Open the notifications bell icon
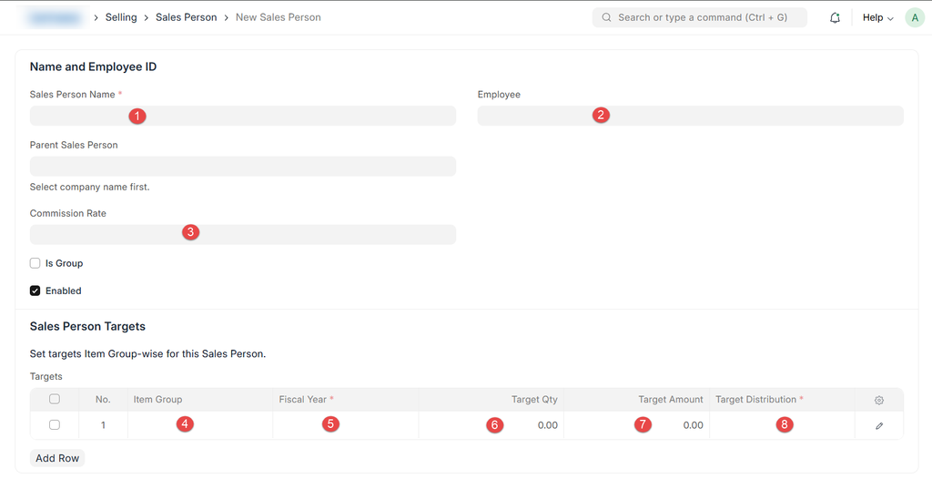Viewport: 932px width, 479px height. click(835, 17)
